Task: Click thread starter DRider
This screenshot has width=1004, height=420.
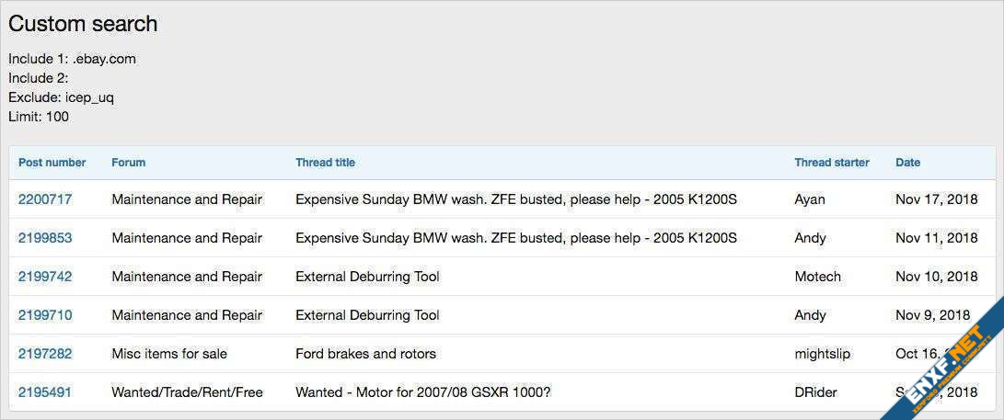Action: pos(815,392)
